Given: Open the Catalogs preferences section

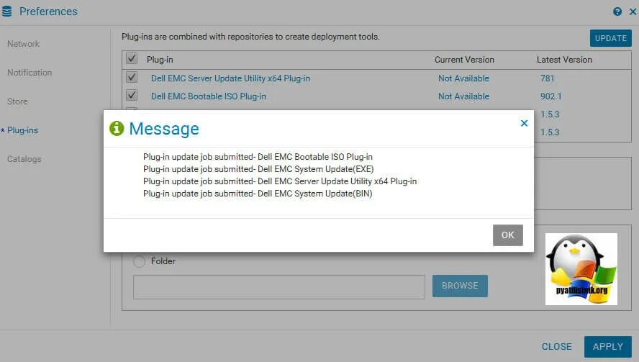Looking at the screenshot, I should [x=24, y=159].
